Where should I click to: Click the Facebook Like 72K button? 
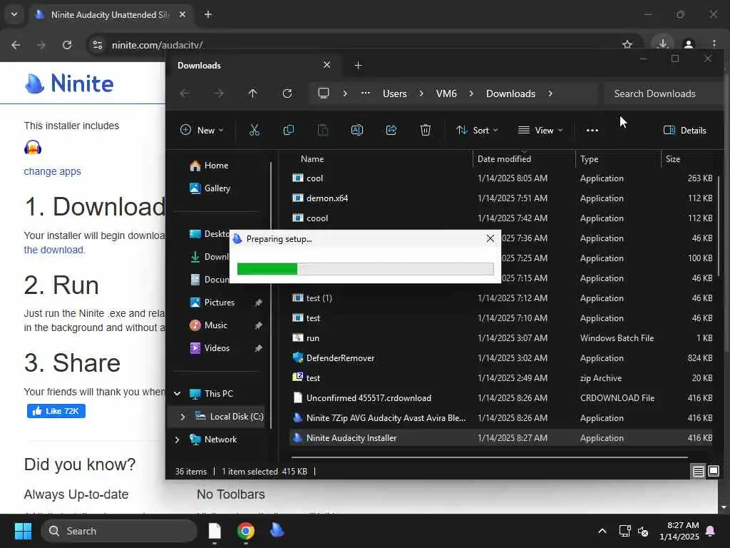[x=56, y=411]
